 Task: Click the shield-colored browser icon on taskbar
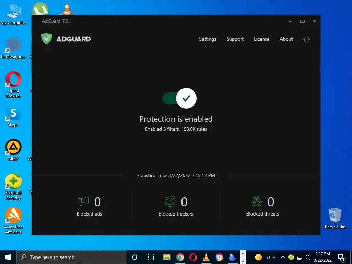point(219,257)
